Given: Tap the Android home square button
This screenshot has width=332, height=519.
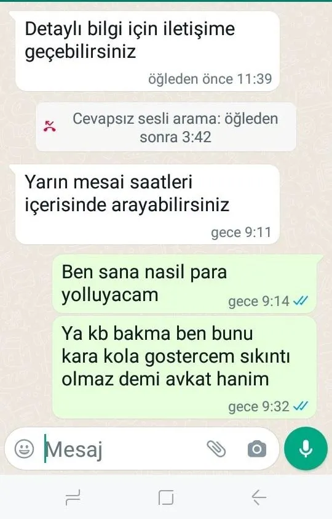Looking at the screenshot, I should (x=166, y=497).
